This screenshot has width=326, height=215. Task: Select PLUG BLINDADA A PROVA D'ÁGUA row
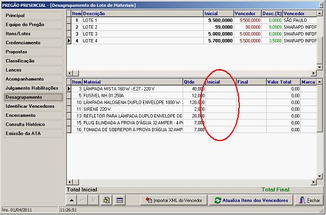click(x=191, y=123)
